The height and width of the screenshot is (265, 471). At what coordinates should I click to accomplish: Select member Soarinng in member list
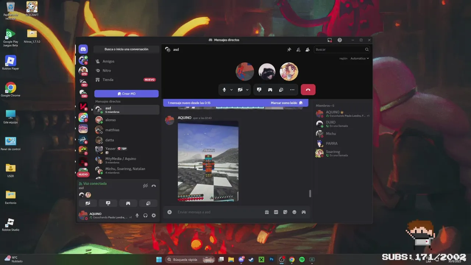pos(343,153)
